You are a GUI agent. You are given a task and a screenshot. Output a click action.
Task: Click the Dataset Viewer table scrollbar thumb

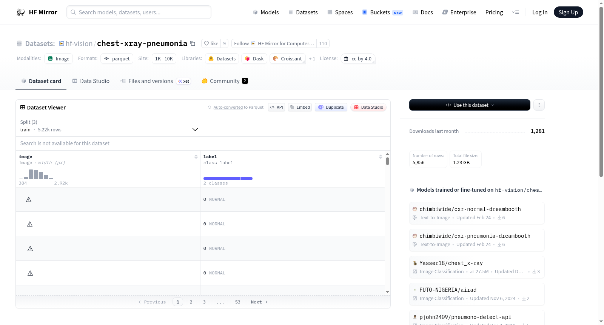pos(387,161)
